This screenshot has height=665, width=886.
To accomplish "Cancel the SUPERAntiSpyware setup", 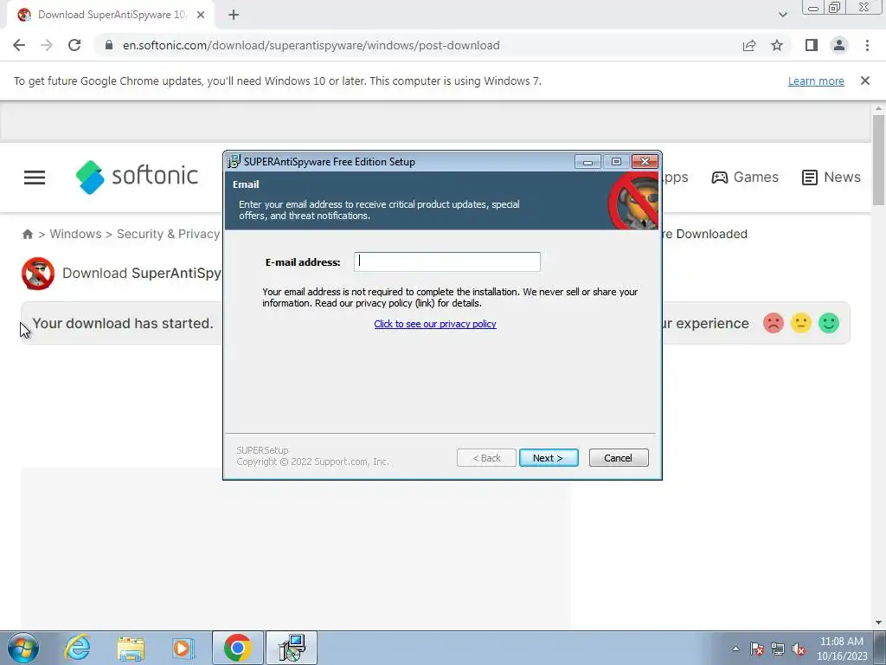I will click(x=618, y=458).
